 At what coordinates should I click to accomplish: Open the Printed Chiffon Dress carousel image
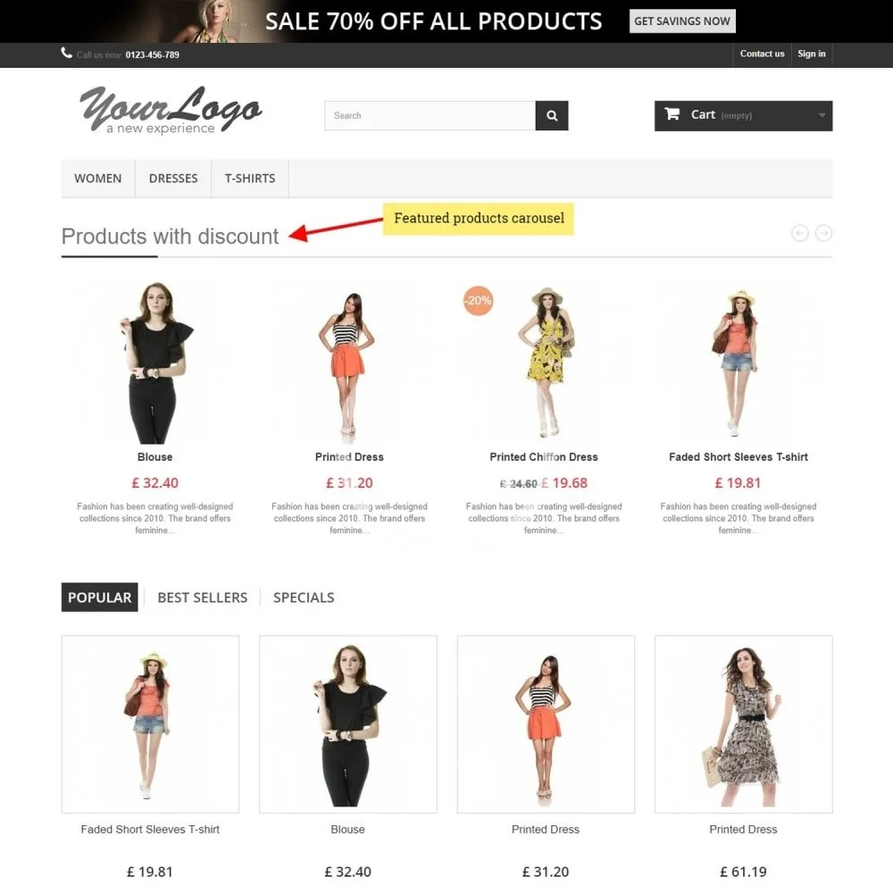(x=545, y=362)
